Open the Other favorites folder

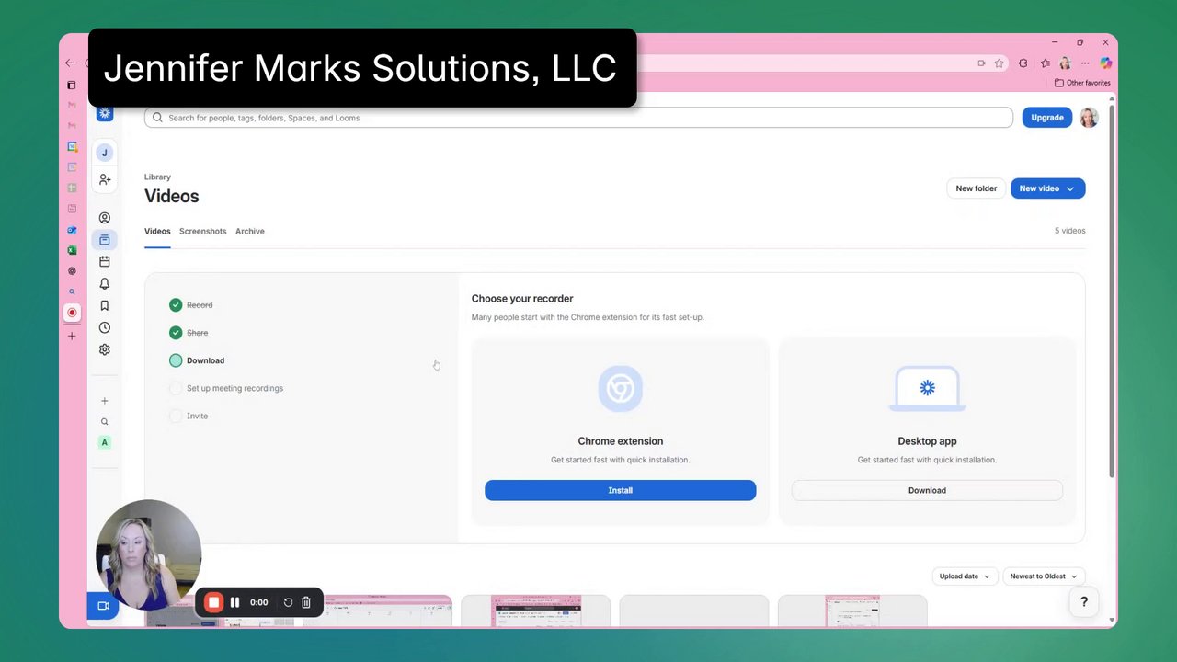(1082, 83)
